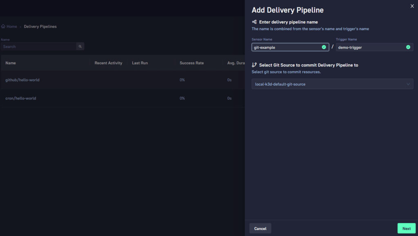
Task: Open the github/hello-world pipeline
Action: 22,80
